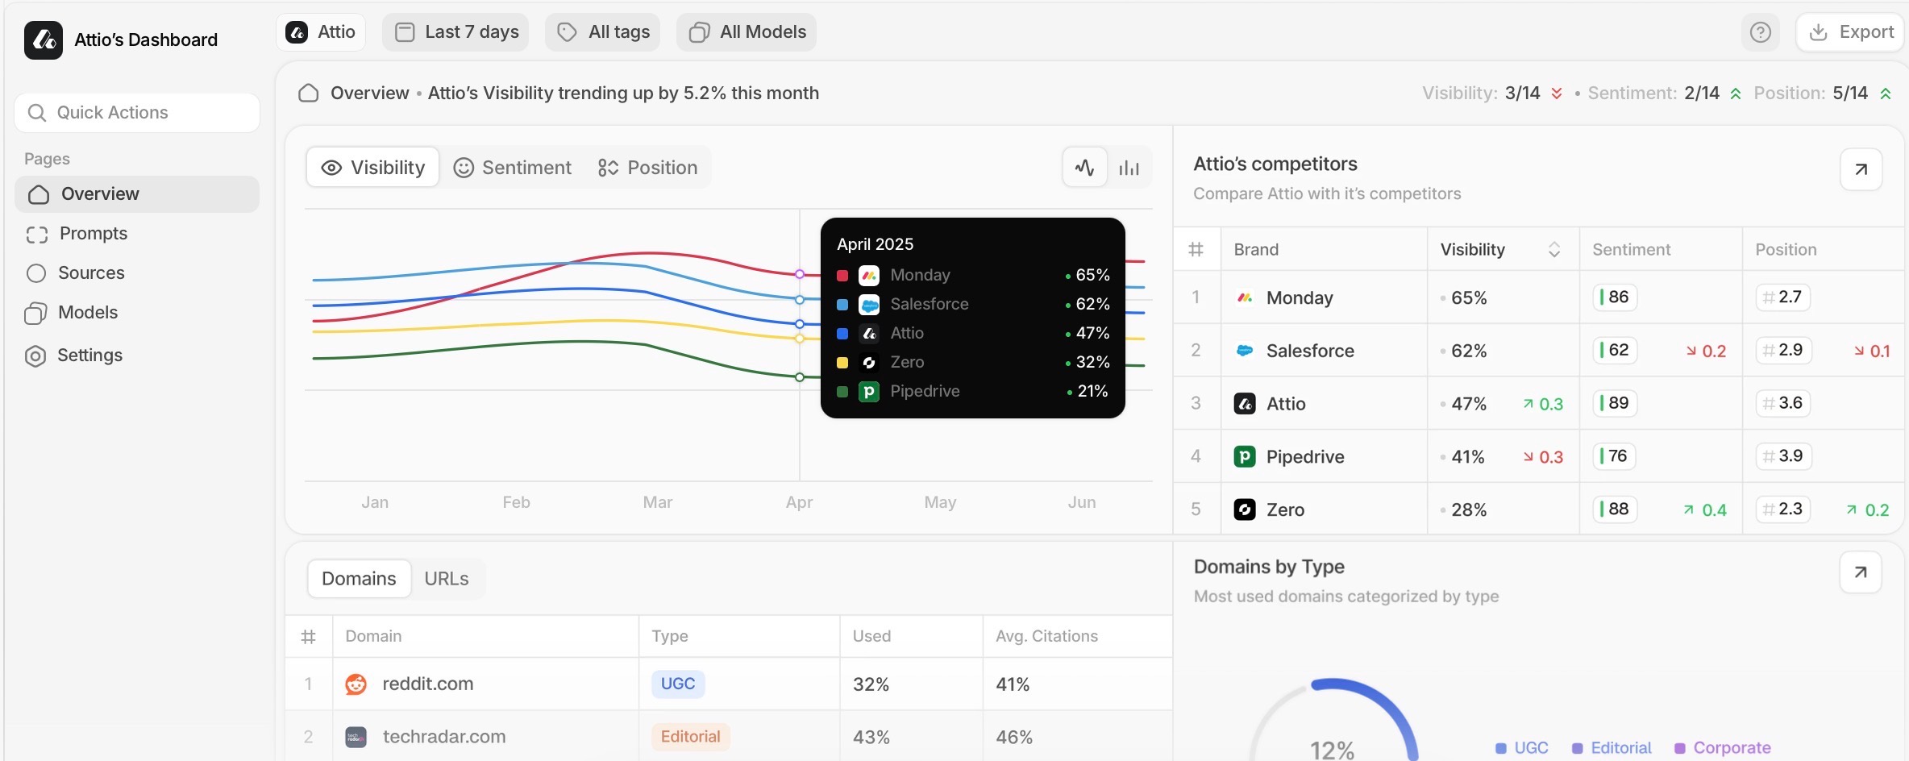Click Zero's position value 2.3
Image resolution: width=1909 pixels, height=761 pixels.
pyautogui.click(x=1783, y=509)
